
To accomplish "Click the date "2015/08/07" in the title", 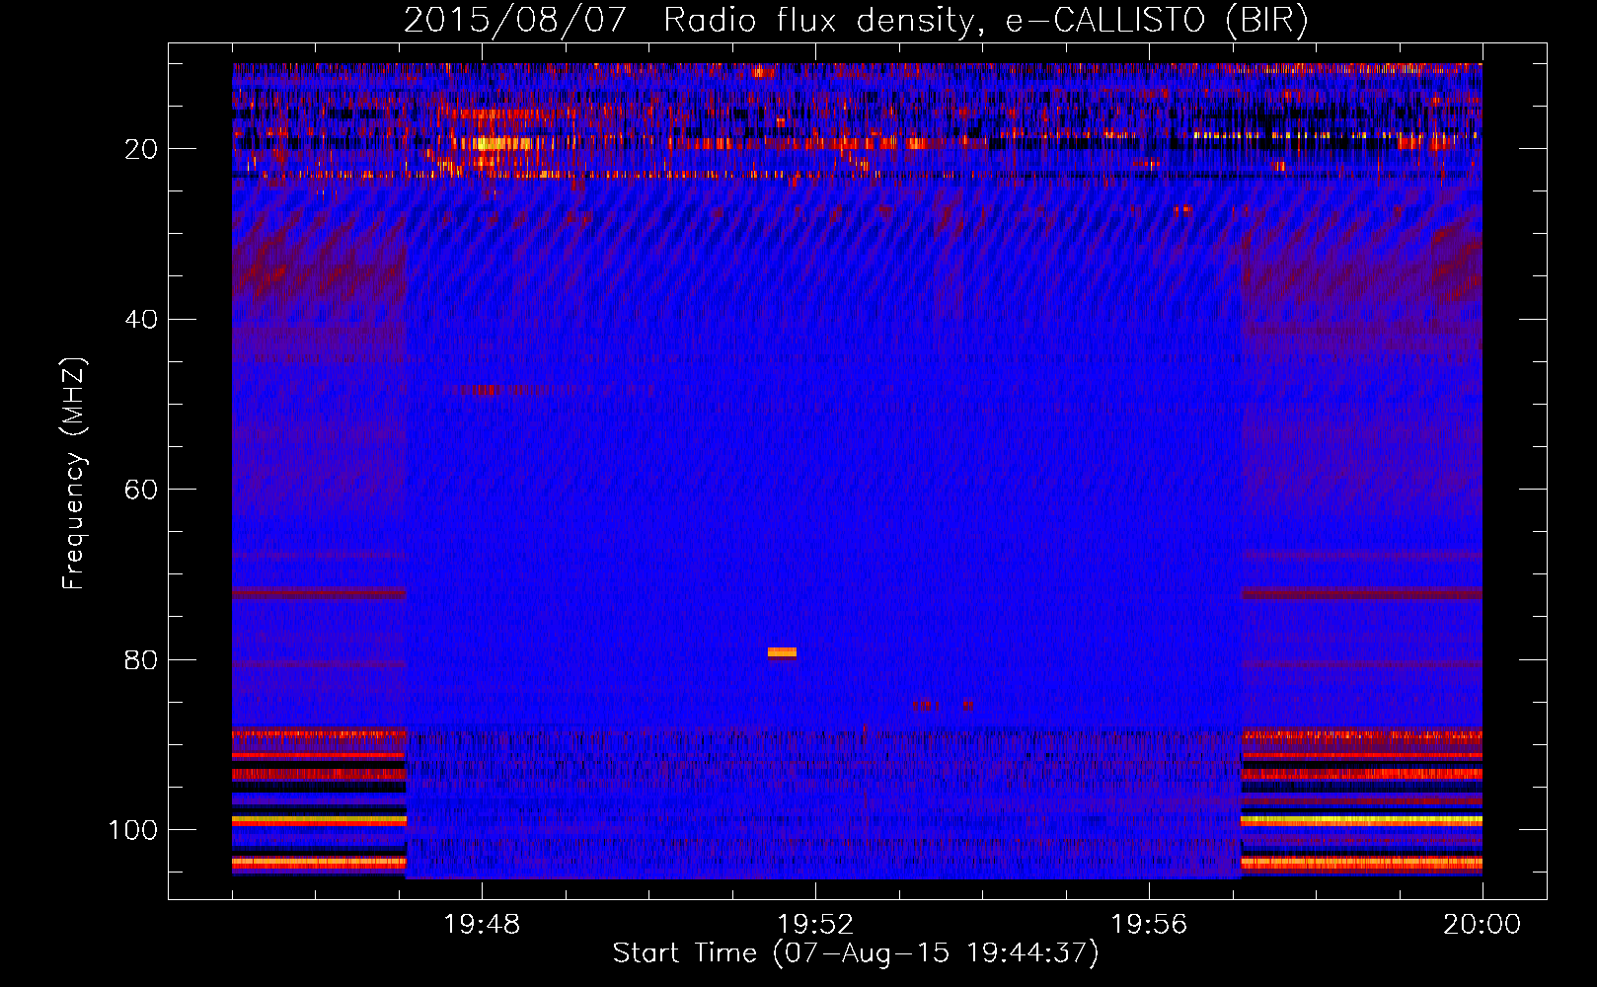I will [515, 21].
